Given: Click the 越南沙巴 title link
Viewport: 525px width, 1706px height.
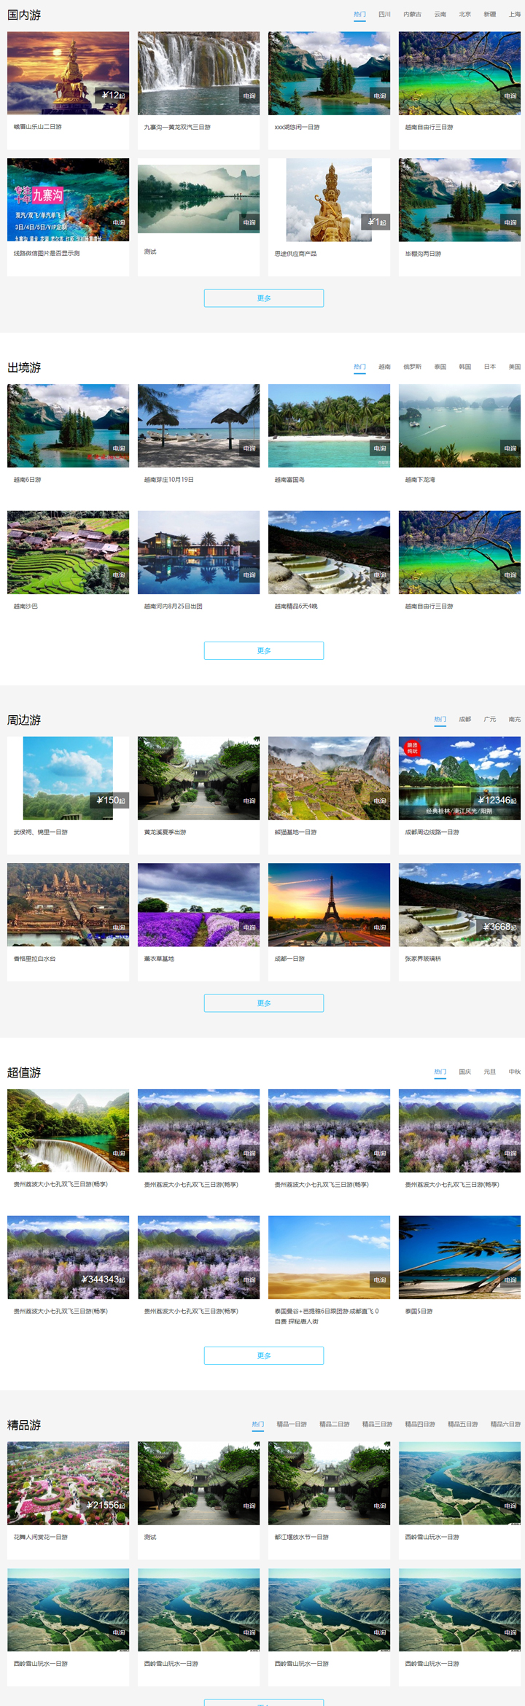Looking at the screenshot, I should [26, 606].
